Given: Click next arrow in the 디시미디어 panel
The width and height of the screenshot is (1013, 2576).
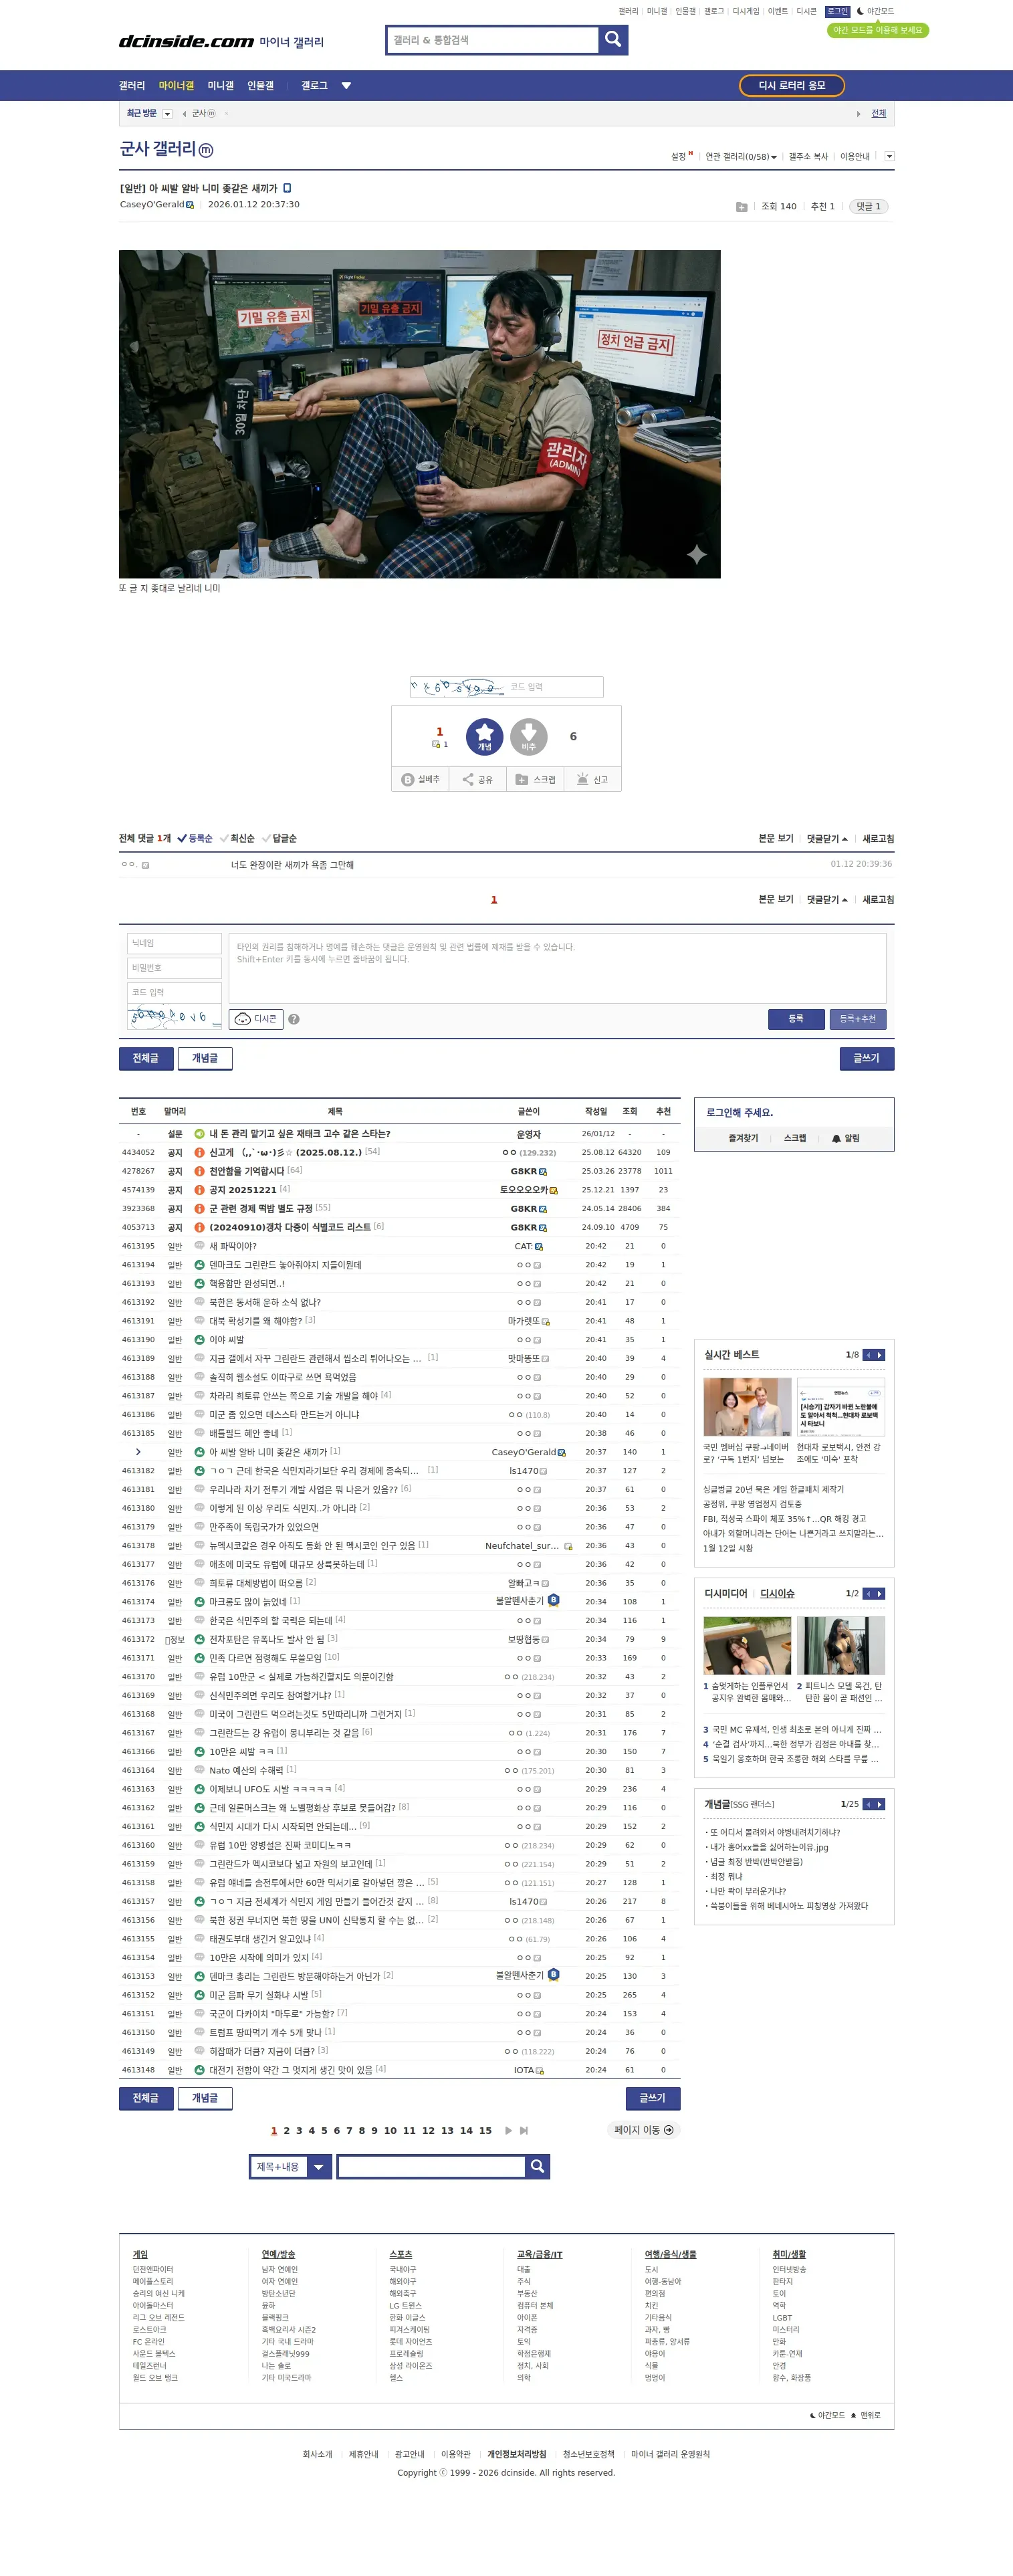Looking at the screenshot, I should point(880,1594).
